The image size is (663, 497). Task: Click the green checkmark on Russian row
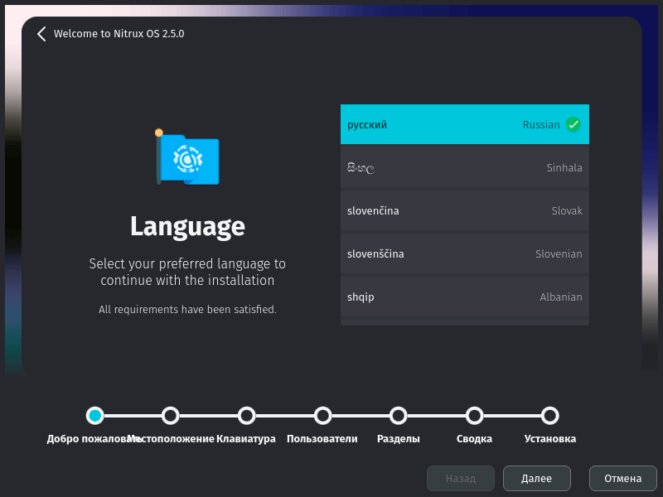pos(573,125)
